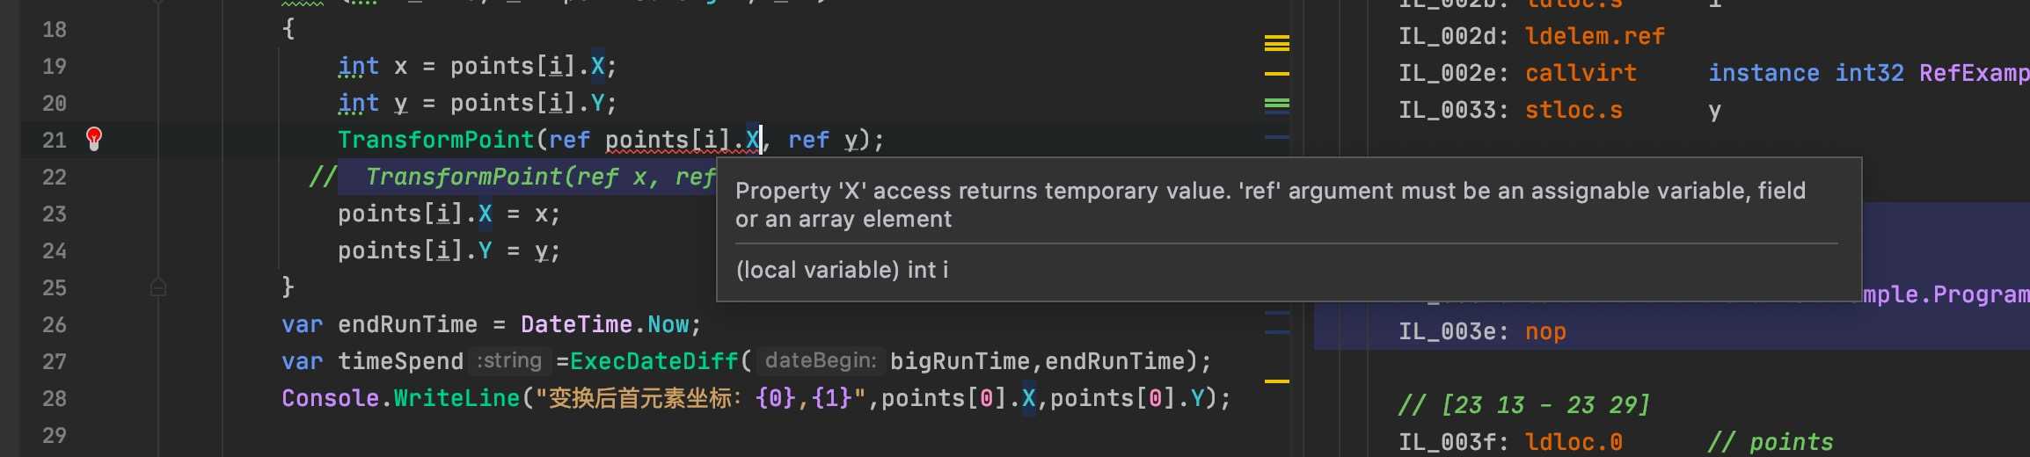Collapse code block using line 25 fold marker
The width and height of the screenshot is (2030, 457).
158,287
